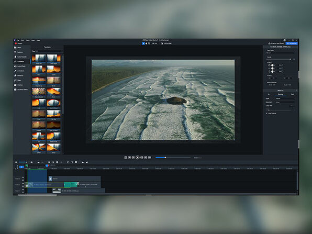Viewport: 312px width, 234px height.
Task: Click the timeline zoom slider
Action: (23, 162)
